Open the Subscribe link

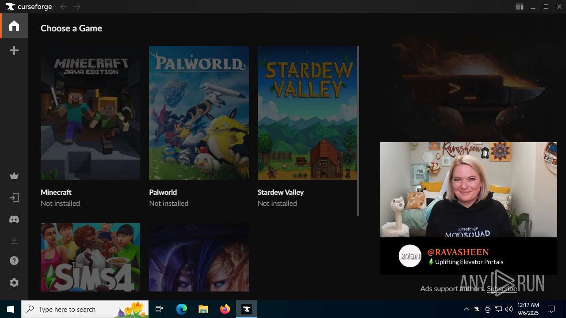click(x=502, y=288)
